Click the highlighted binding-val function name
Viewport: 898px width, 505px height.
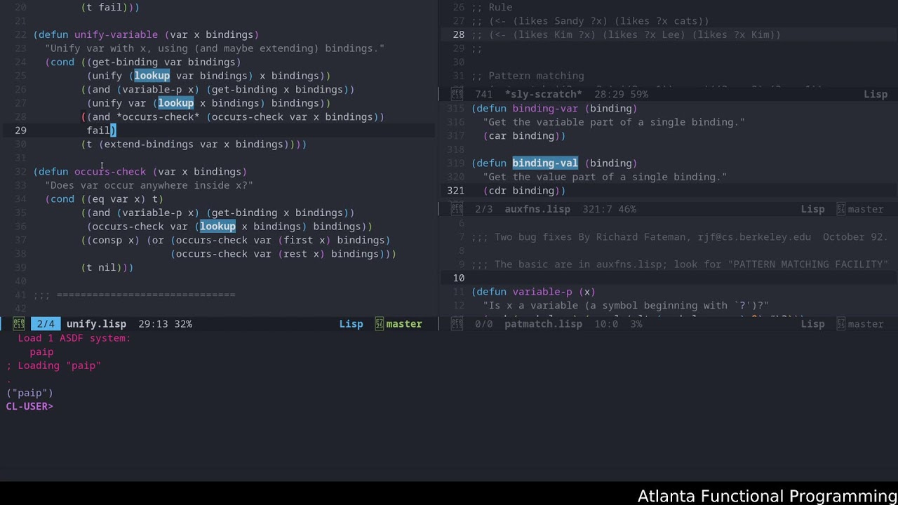pos(545,163)
